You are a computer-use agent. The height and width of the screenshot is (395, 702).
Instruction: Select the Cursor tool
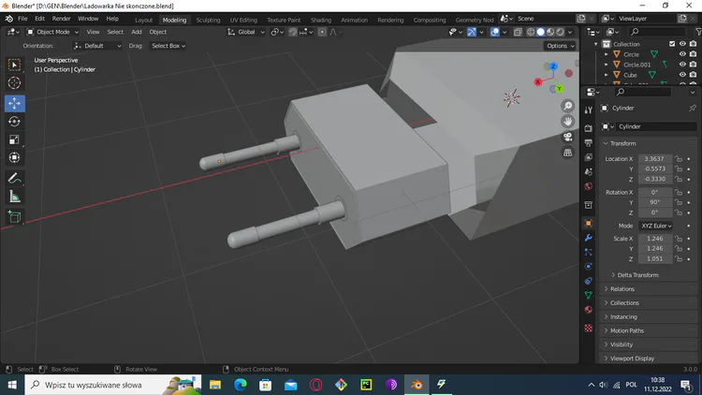coord(14,83)
